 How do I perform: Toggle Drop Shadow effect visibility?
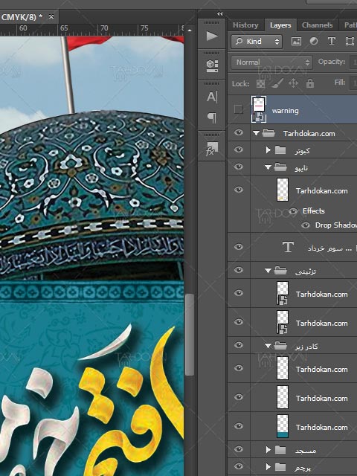pos(306,225)
